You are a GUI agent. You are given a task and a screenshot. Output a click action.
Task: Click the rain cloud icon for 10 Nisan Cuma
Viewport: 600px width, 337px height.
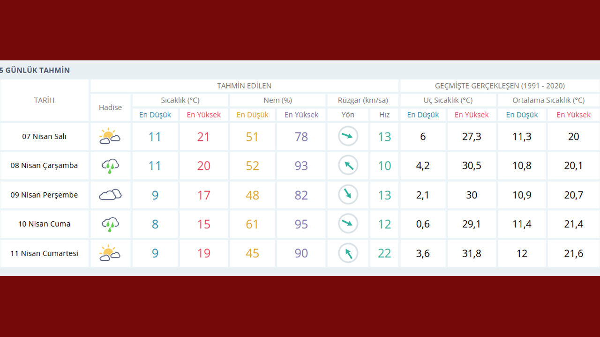(x=110, y=224)
